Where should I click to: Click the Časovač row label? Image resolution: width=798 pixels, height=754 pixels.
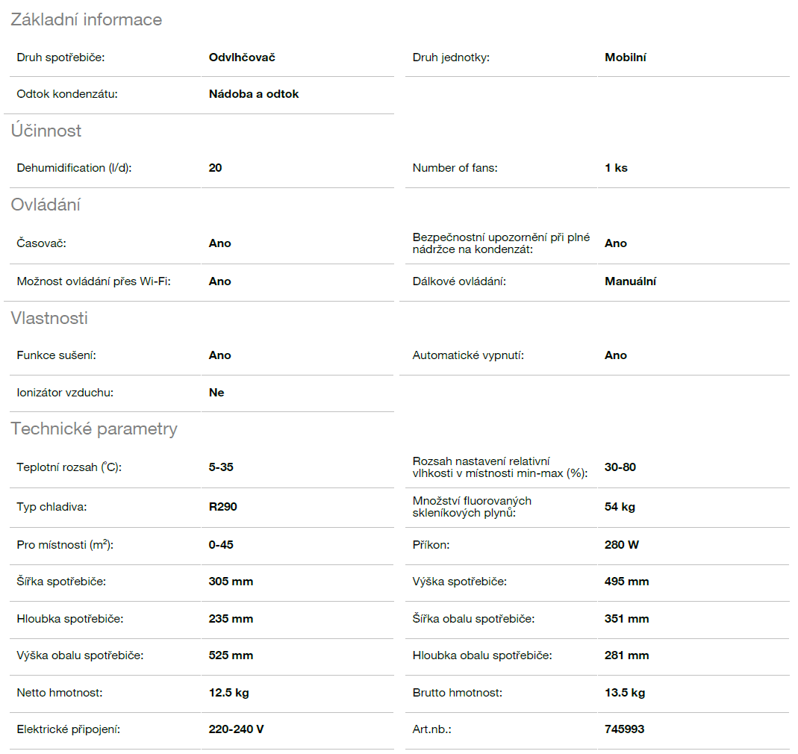[42, 243]
